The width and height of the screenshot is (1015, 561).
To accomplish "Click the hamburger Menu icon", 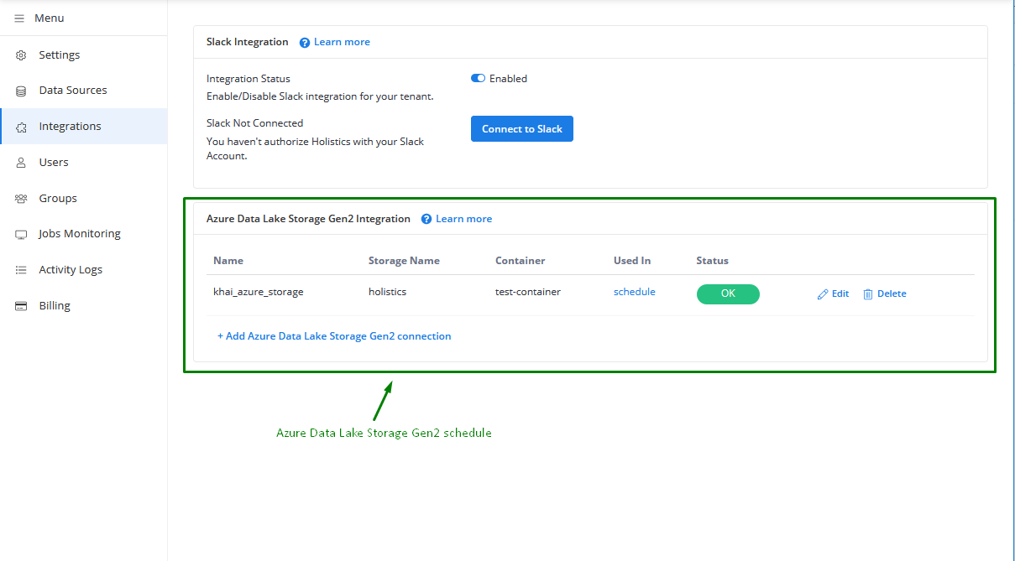I will click(x=19, y=18).
